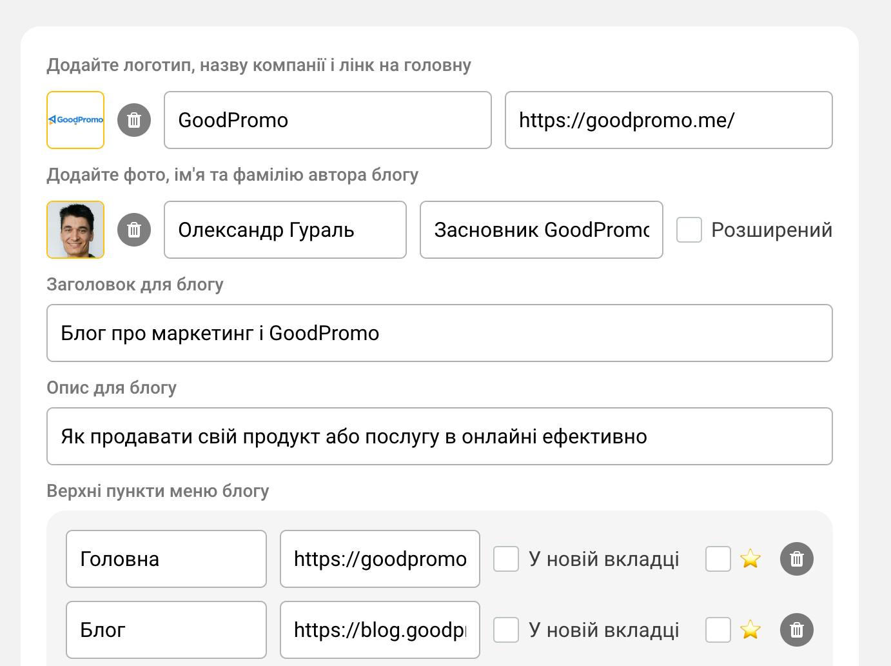Remove the Блог menu item
The width and height of the screenshot is (891, 666).
pyautogui.click(x=797, y=630)
